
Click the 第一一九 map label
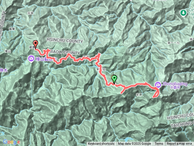[x=173, y=43]
